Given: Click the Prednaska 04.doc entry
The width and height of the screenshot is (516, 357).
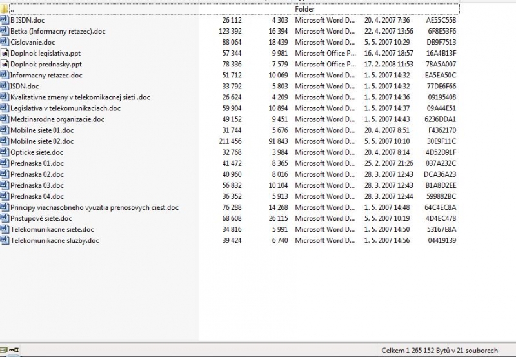Looking at the screenshot, I should coord(37,196).
